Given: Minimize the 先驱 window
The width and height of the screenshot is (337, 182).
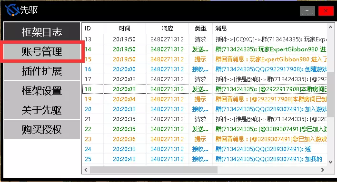Looking at the screenshot, I should click(307, 11).
